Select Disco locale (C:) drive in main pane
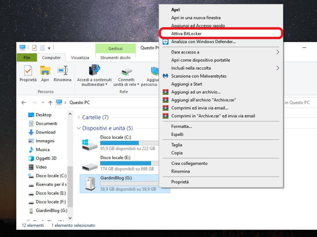This screenshot has width=317, height=237. (120, 143)
